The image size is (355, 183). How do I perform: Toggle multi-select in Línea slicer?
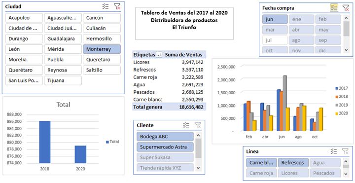pyautogui.click(x=333, y=151)
